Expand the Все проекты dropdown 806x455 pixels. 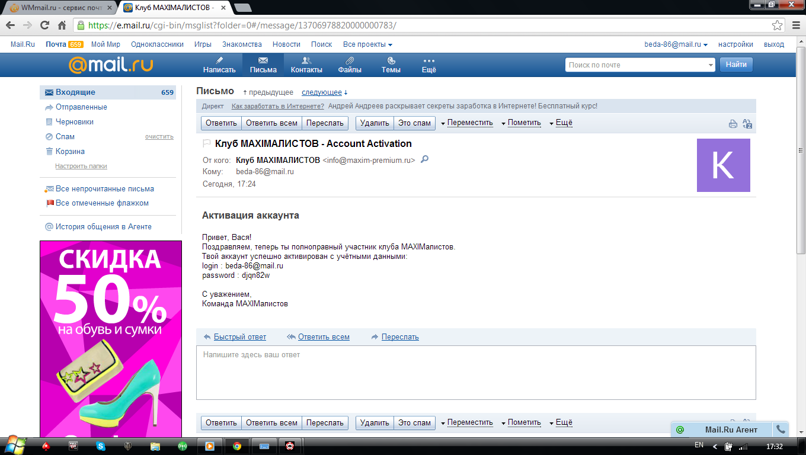click(367, 44)
